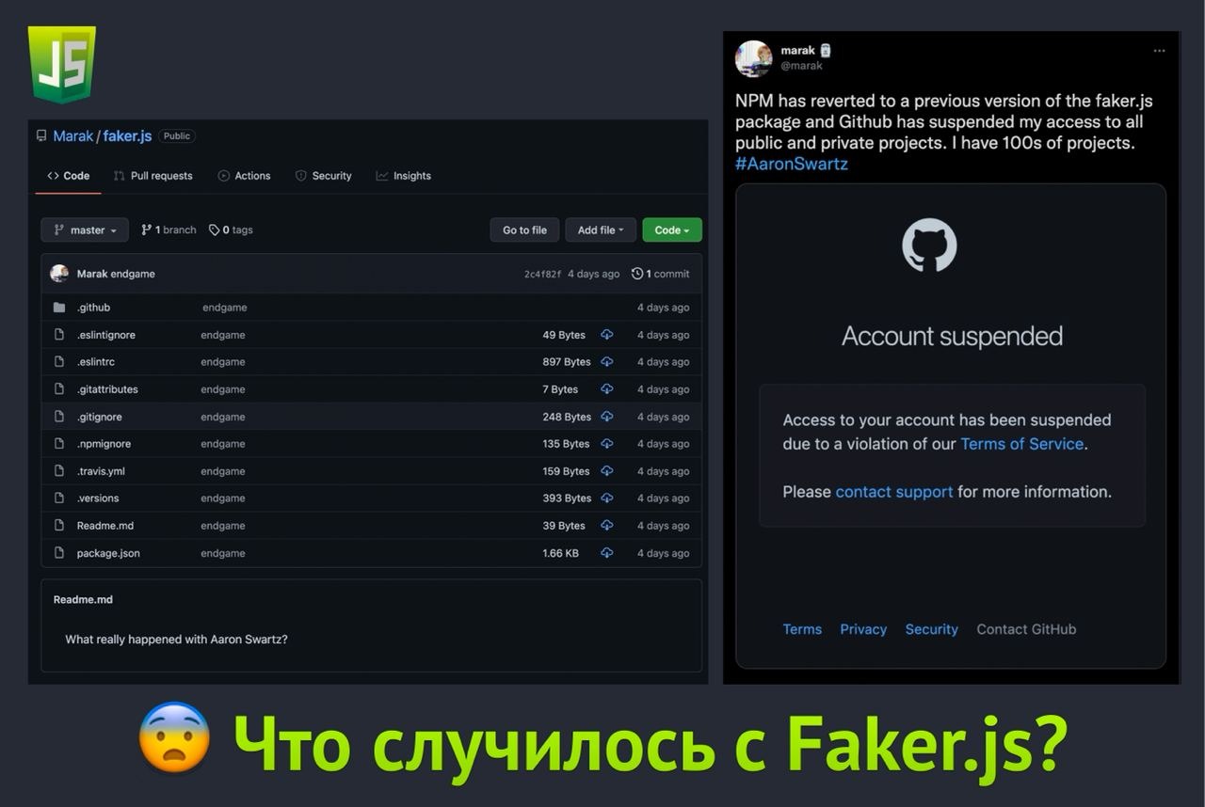Click the upload icon beside package.json size

607,553
